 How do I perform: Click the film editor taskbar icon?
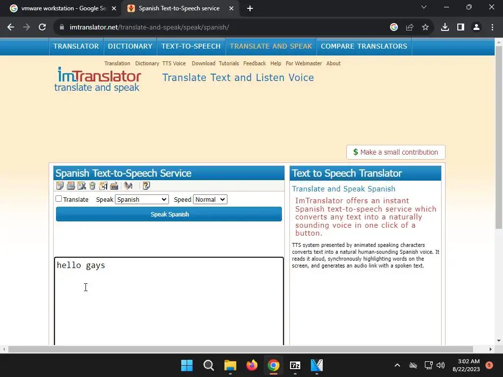[x=317, y=365]
